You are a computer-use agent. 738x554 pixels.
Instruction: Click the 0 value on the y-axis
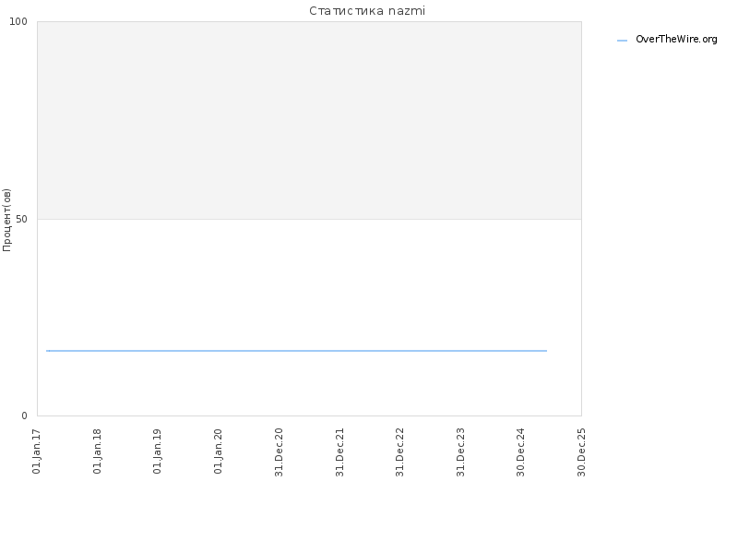(x=25, y=415)
